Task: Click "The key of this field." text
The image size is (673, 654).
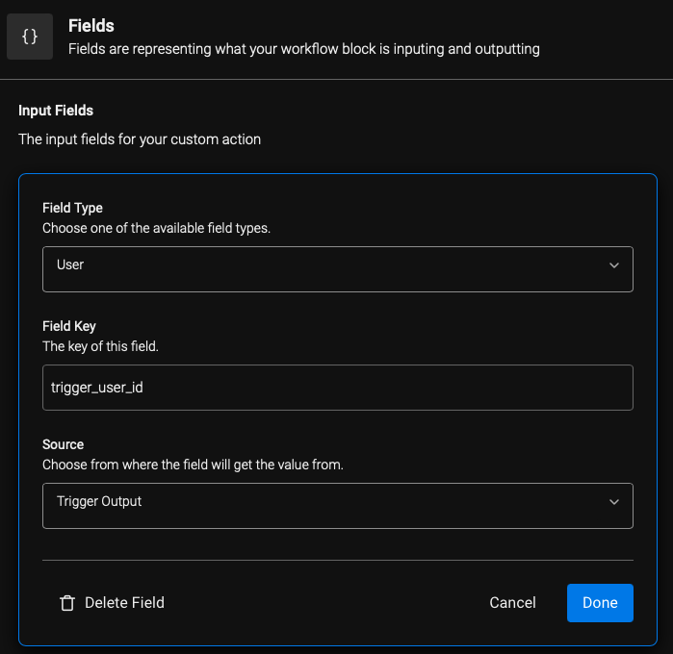Action: [100, 346]
